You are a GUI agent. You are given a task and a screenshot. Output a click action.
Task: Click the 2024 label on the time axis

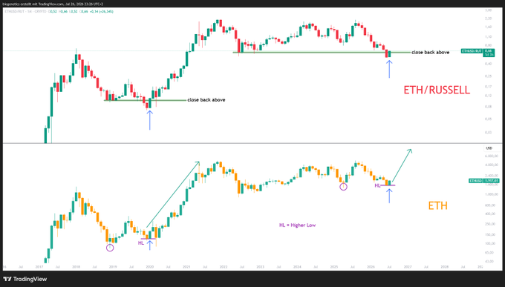pyautogui.click(x=297, y=267)
